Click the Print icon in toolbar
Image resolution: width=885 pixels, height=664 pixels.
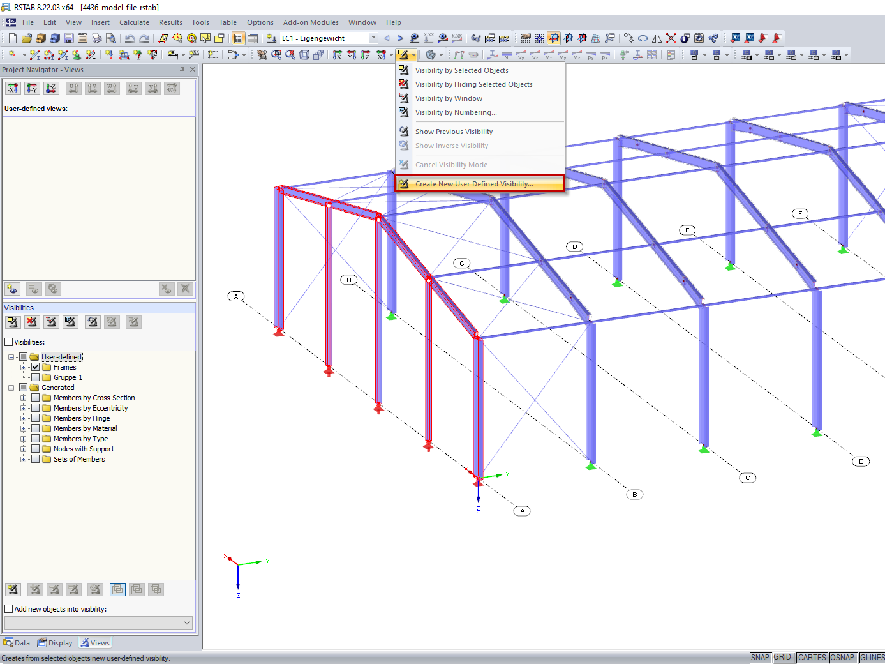point(97,38)
